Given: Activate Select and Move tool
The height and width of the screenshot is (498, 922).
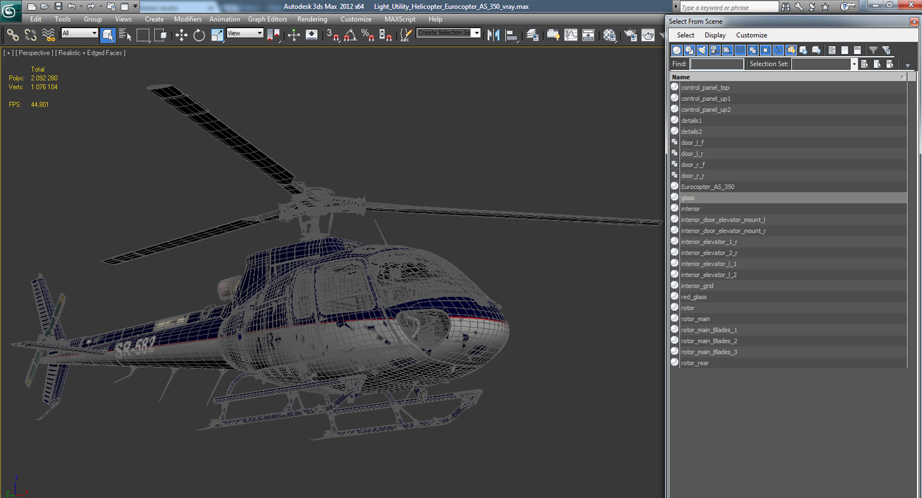Looking at the screenshot, I should (181, 35).
